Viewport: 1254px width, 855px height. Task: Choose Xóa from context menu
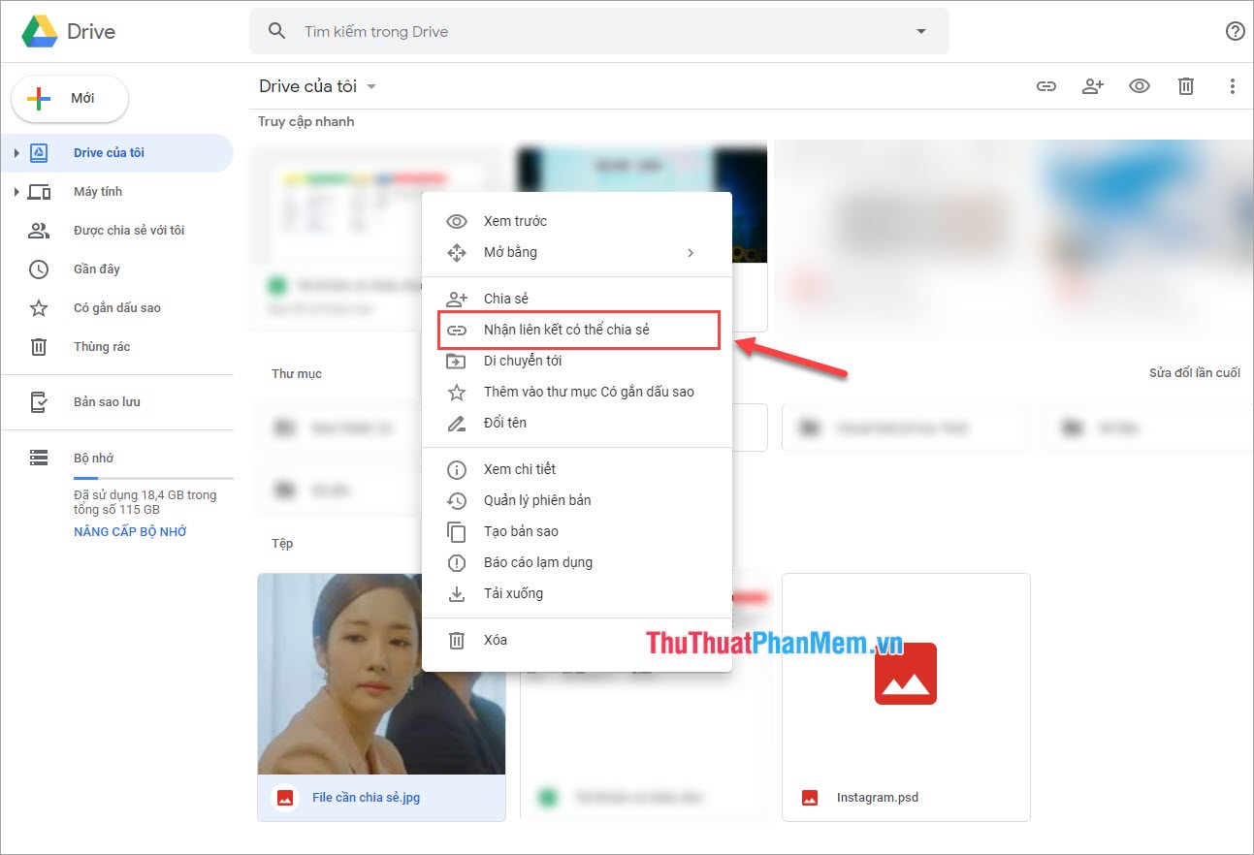coord(577,640)
